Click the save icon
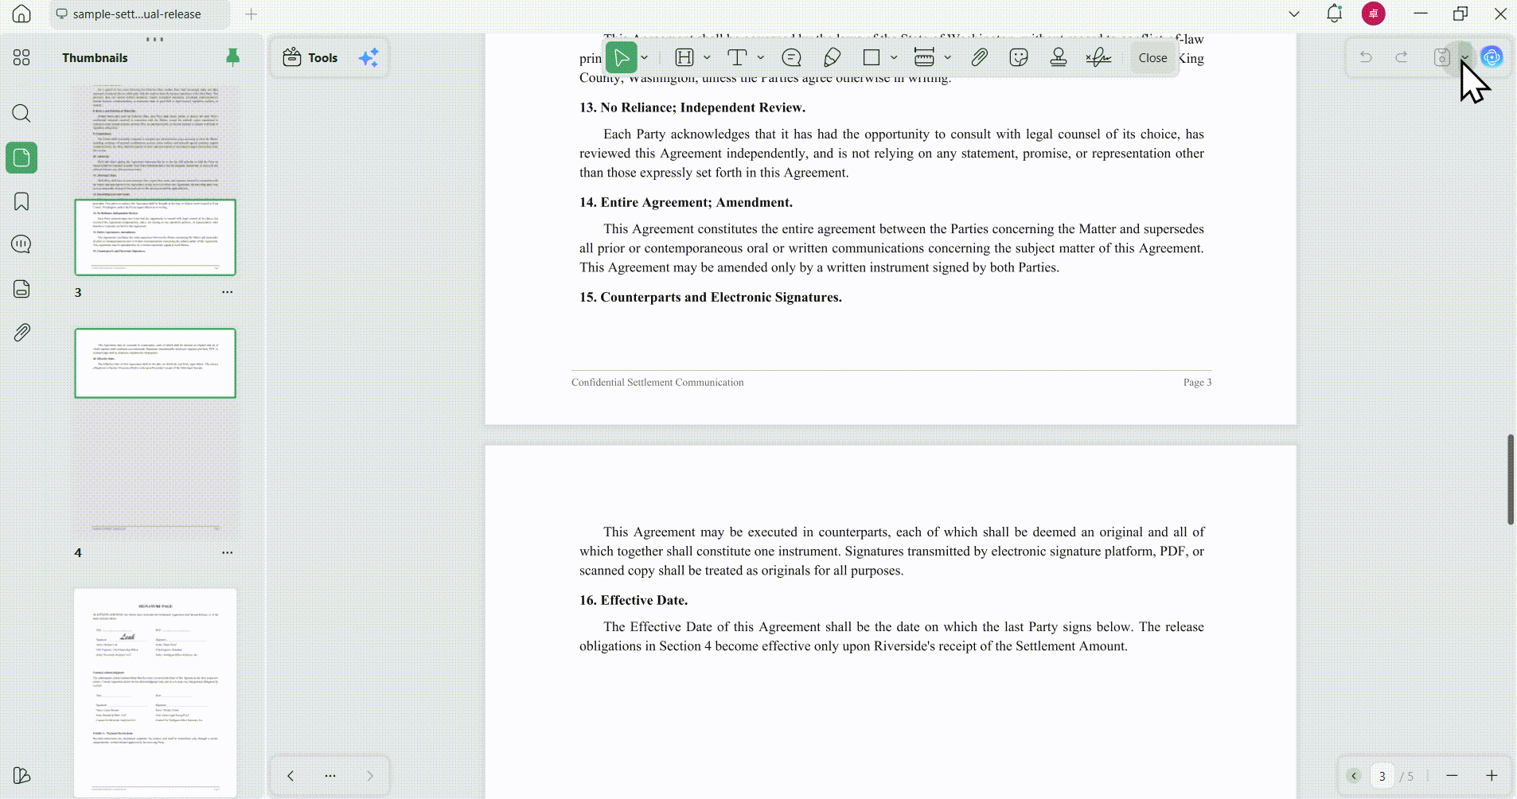Image resolution: width=1517 pixels, height=799 pixels. tap(1442, 57)
